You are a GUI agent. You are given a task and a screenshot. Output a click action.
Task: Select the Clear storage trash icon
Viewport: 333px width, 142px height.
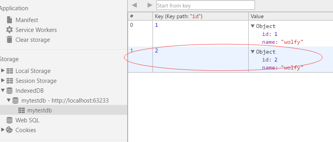(x=9, y=40)
